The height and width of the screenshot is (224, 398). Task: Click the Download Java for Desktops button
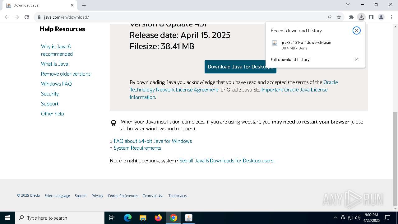pos(240,67)
